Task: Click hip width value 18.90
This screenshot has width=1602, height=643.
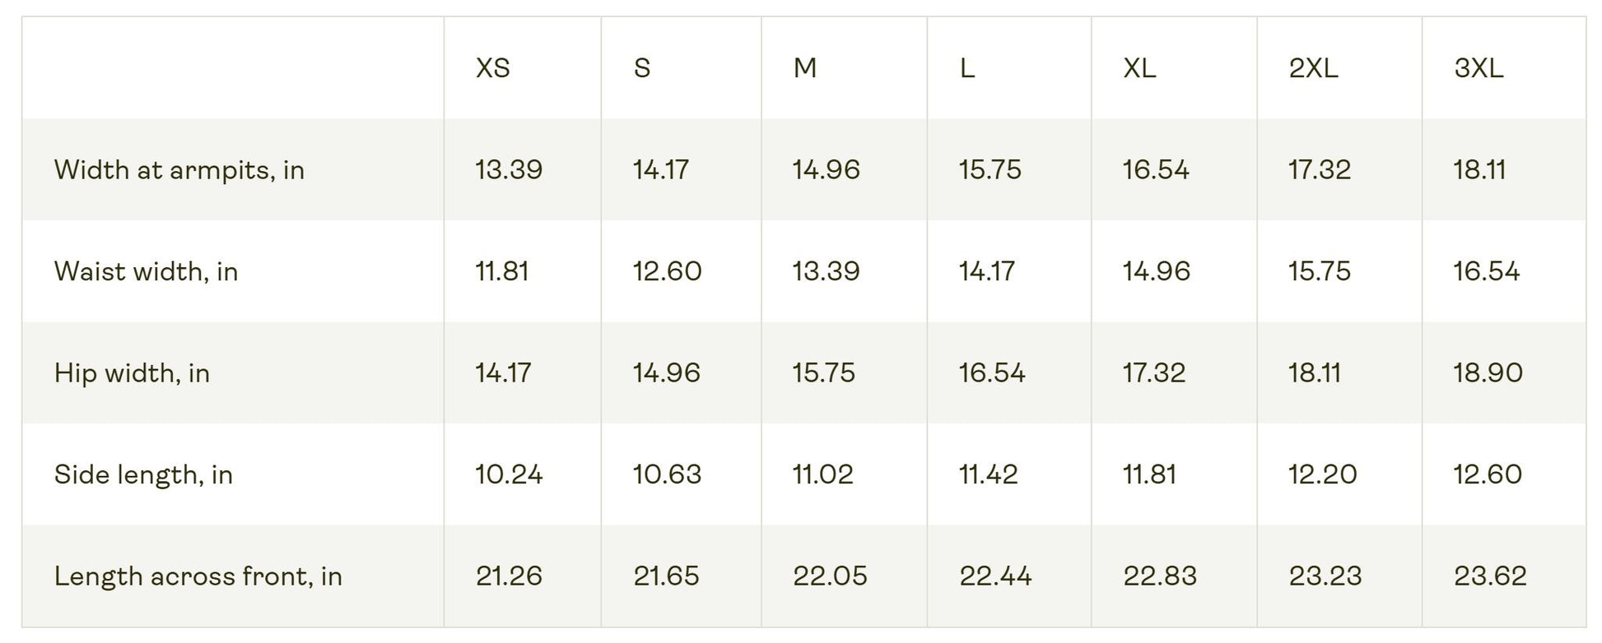Action: pyautogui.click(x=1488, y=373)
